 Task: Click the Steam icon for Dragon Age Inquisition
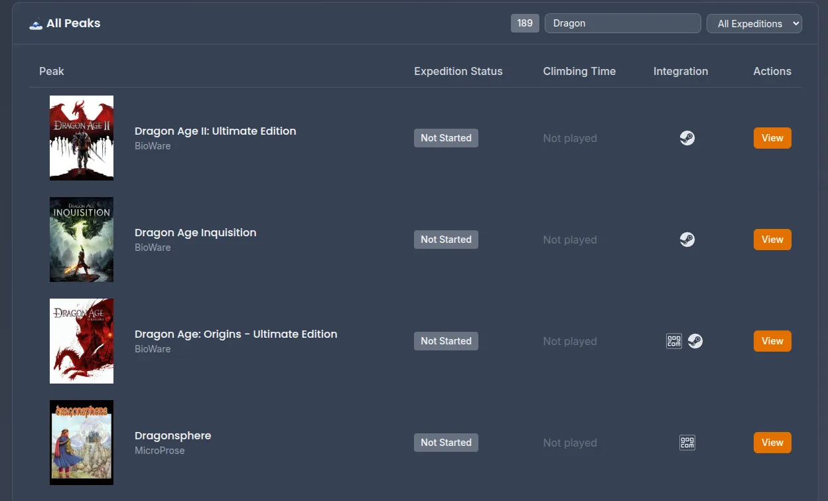click(x=687, y=240)
